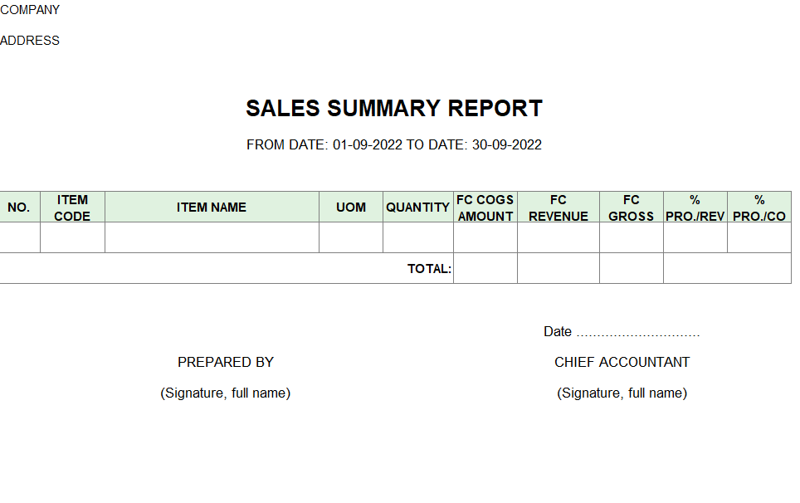Click the QUANTITY column header

coord(418,208)
